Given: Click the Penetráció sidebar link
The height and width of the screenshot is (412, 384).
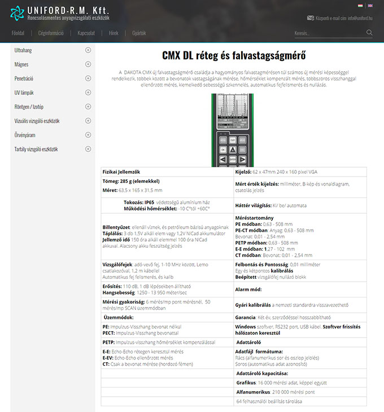Looking at the screenshot, I should (x=24, y=78).
